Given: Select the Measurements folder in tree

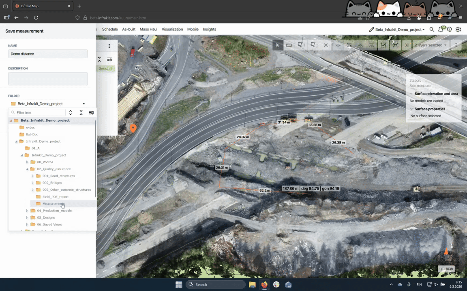Looking at the screenshot, I should (53, 204).
